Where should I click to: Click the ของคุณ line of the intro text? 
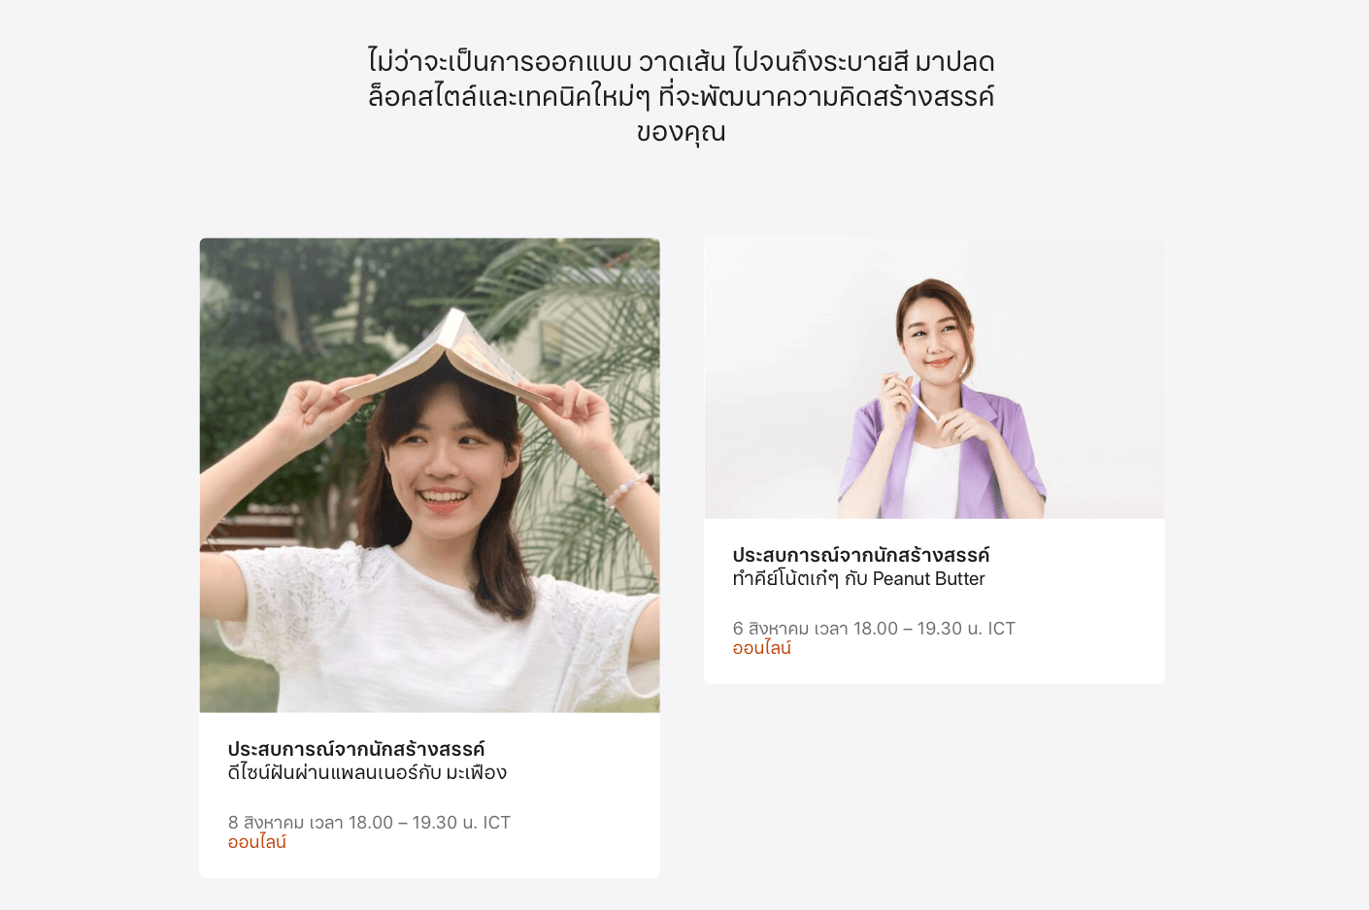tap(682, 132)
